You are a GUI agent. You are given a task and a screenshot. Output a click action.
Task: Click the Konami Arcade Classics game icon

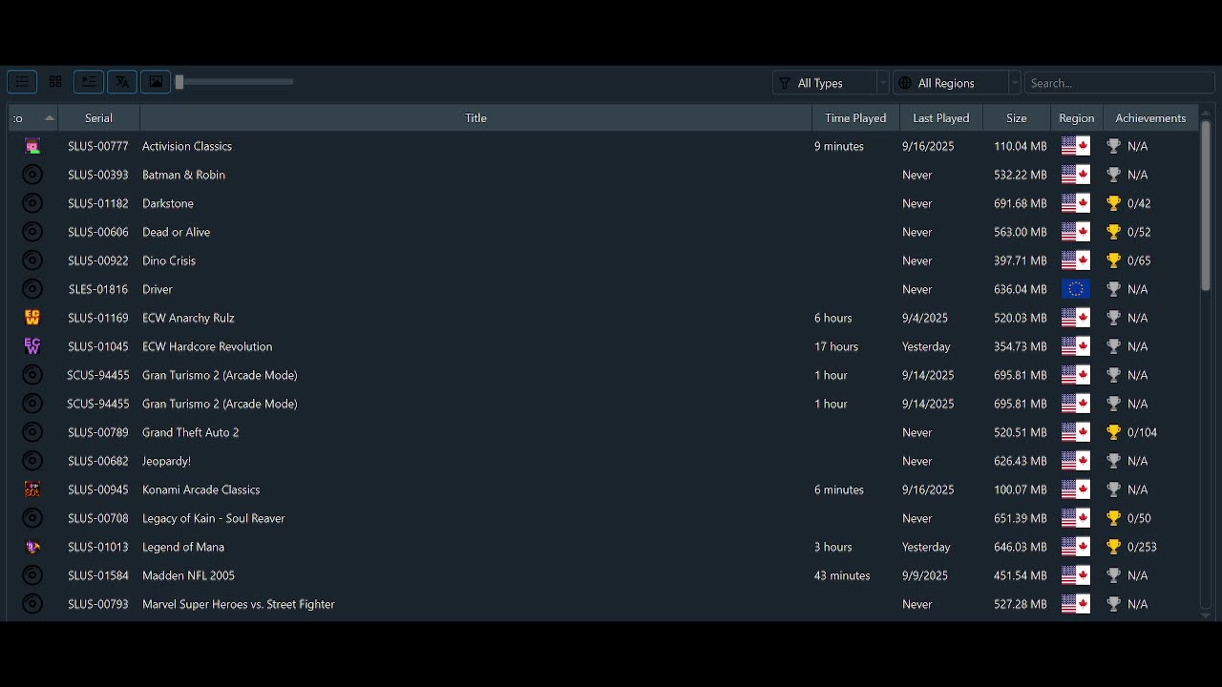[32, 489]
